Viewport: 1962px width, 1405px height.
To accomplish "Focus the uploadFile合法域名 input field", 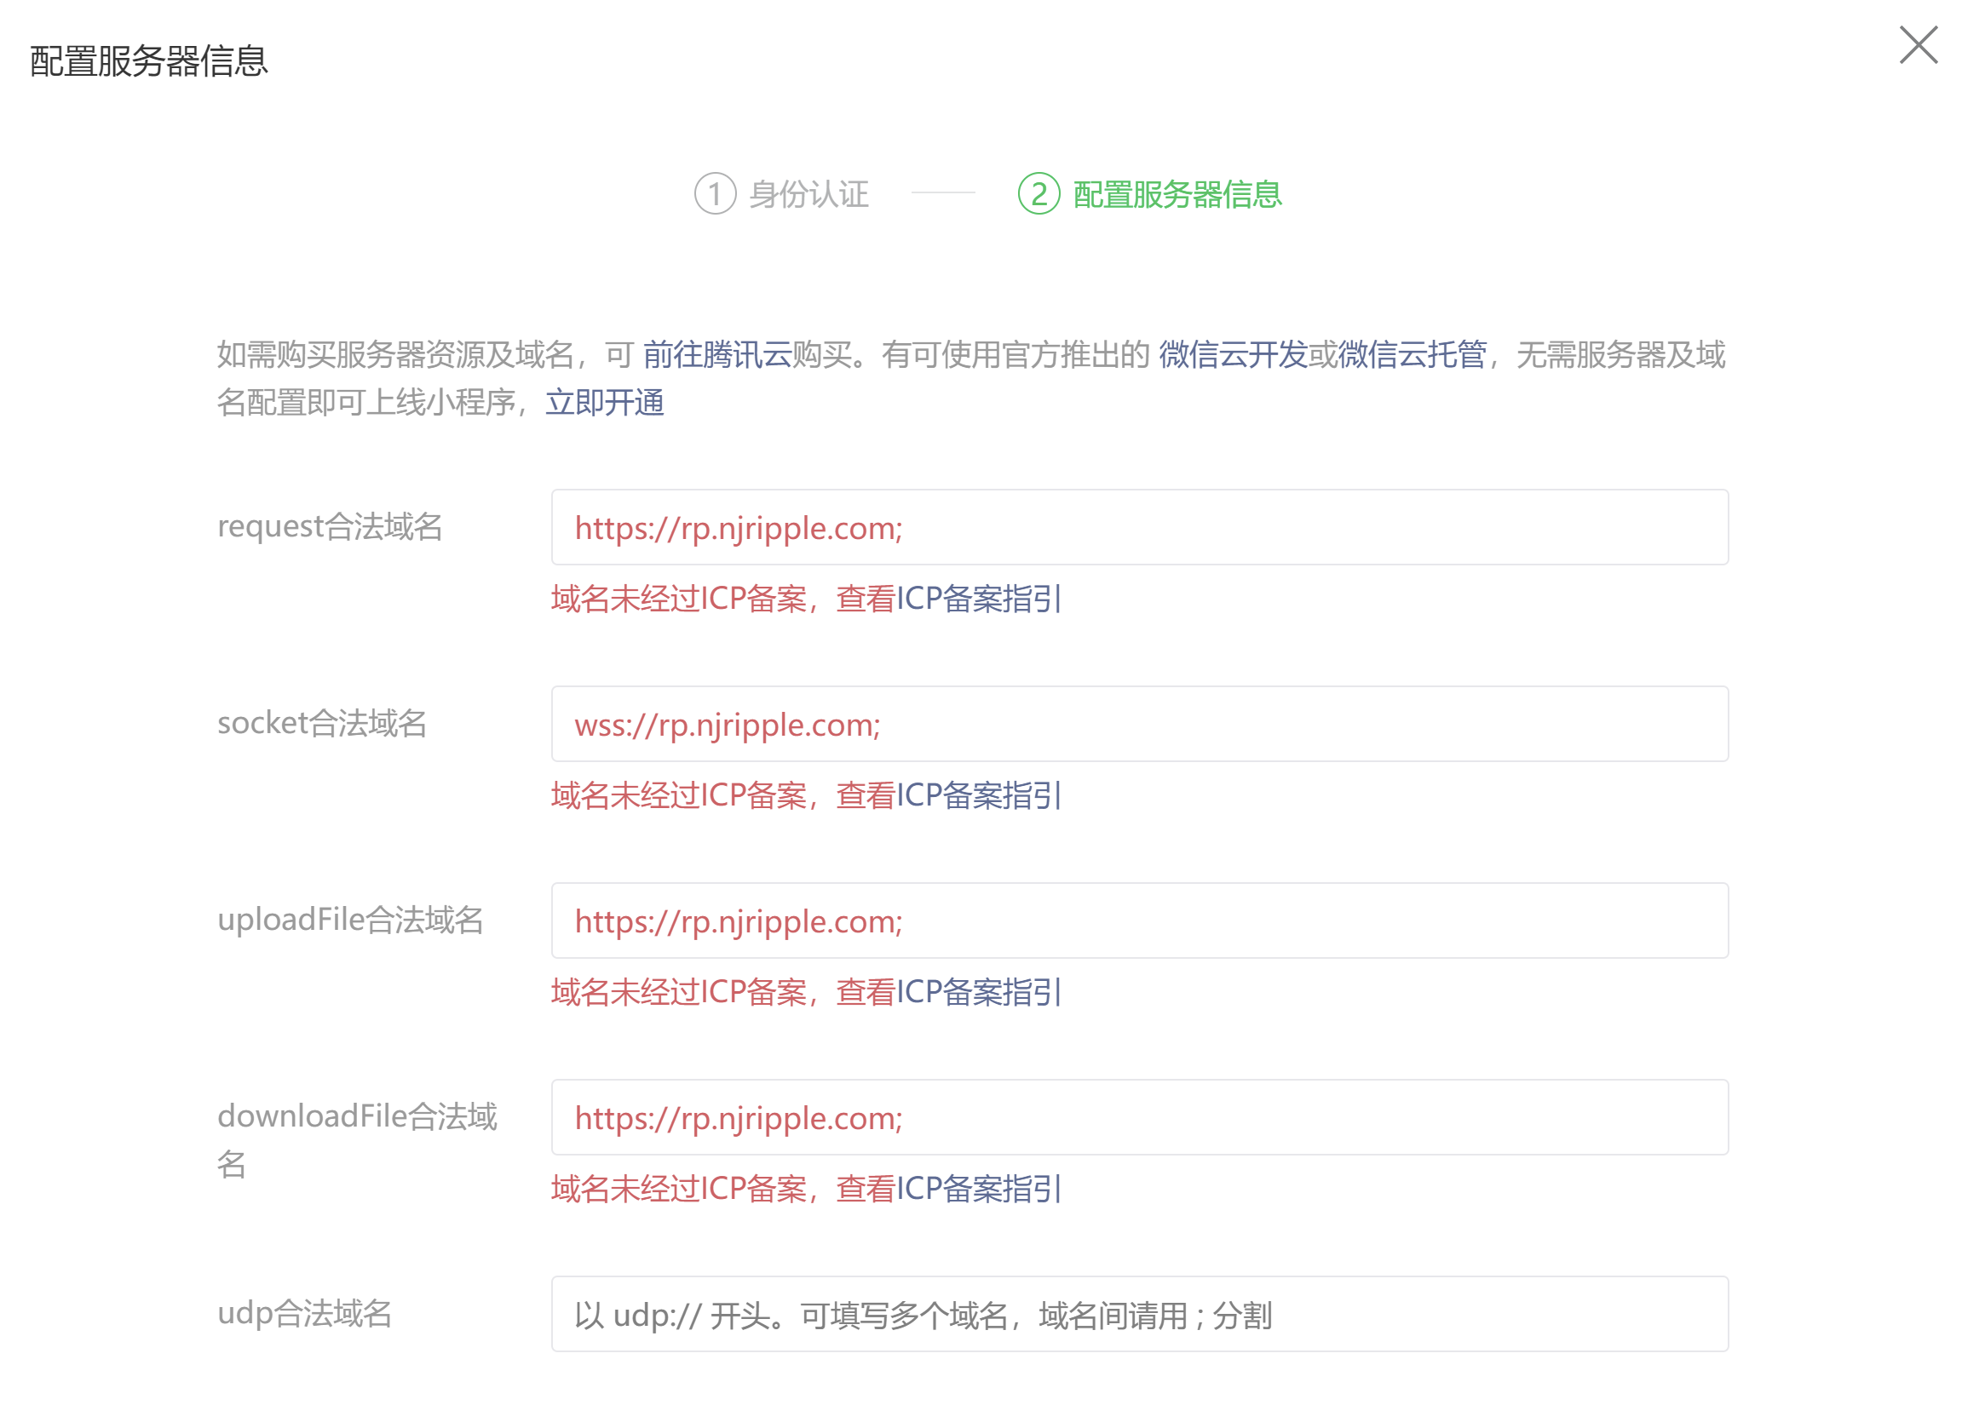I will 1139,920.
